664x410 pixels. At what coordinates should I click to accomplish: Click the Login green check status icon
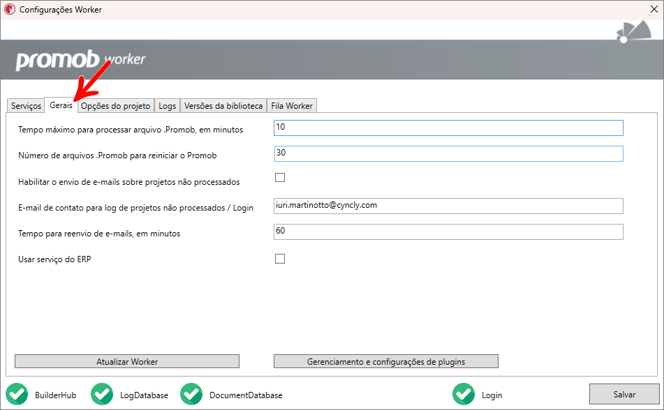(464, 395)
